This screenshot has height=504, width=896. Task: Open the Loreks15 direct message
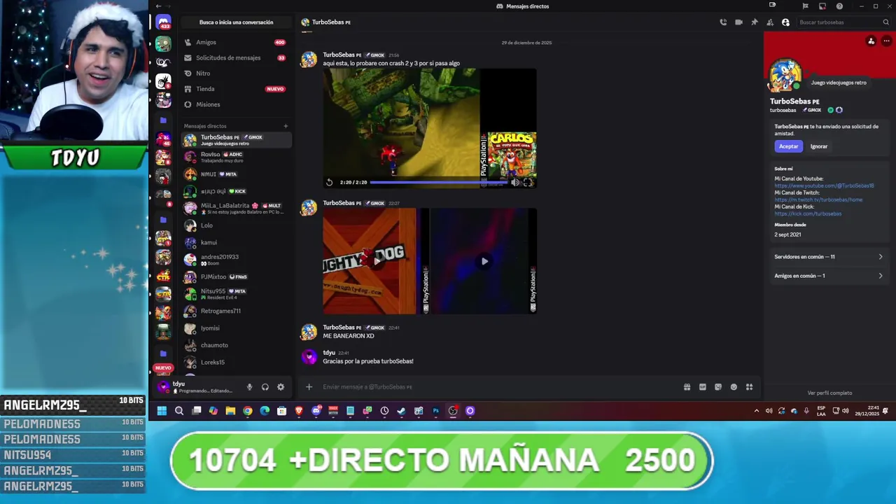[x=236, y=362]
